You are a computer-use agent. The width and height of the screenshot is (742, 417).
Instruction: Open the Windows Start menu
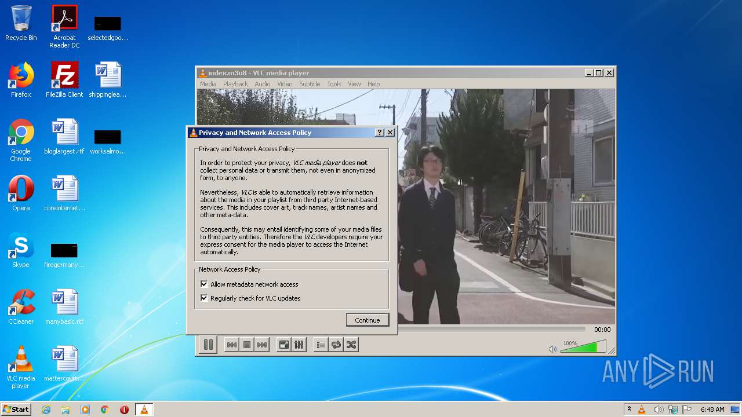pyautogui.click(x=16, y=409)
